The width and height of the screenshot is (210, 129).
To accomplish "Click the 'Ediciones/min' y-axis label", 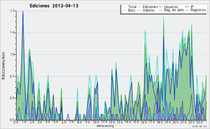I will pyautogui.click(x=3, y=66).
